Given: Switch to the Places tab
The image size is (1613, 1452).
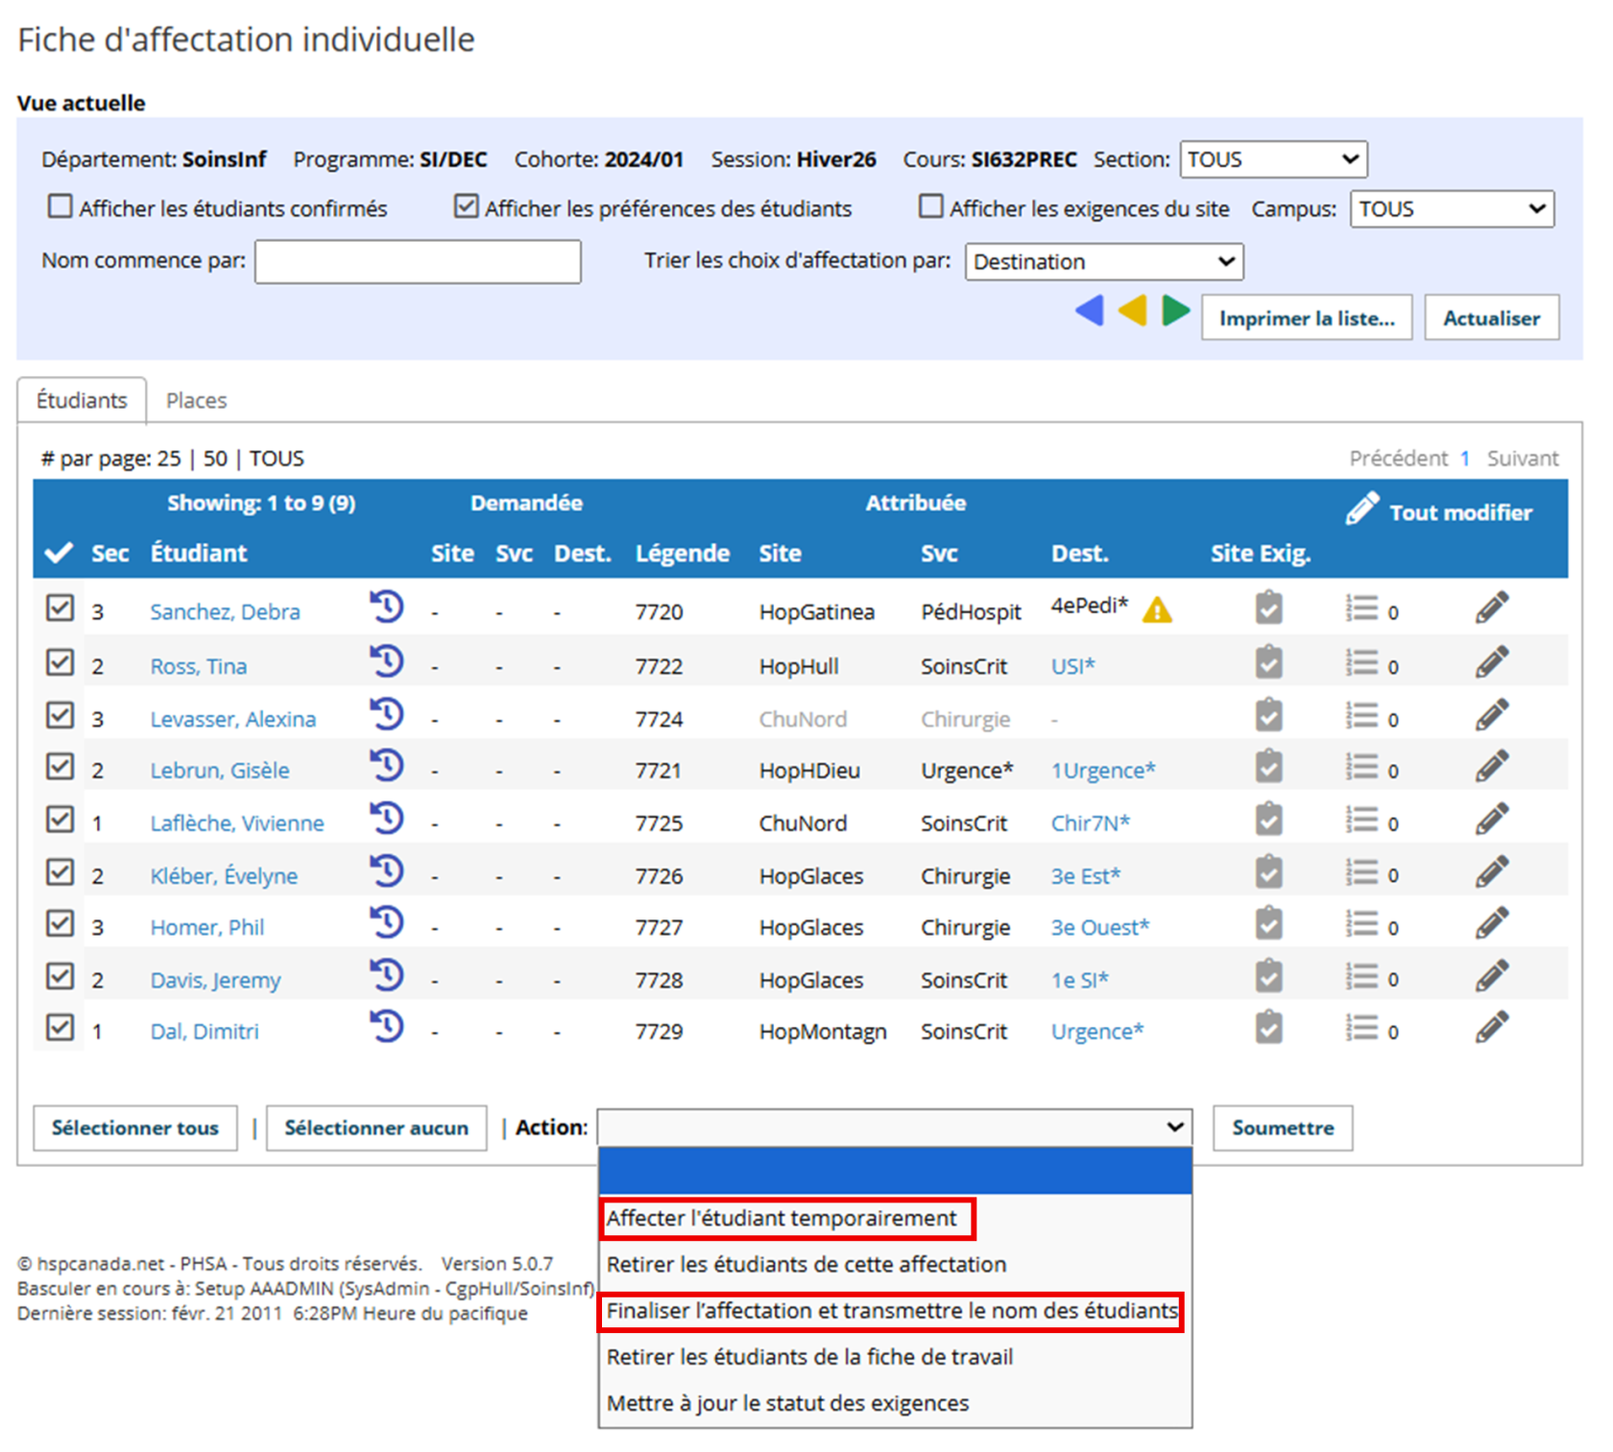Looking at the screenshot, I should coord(196,400).
